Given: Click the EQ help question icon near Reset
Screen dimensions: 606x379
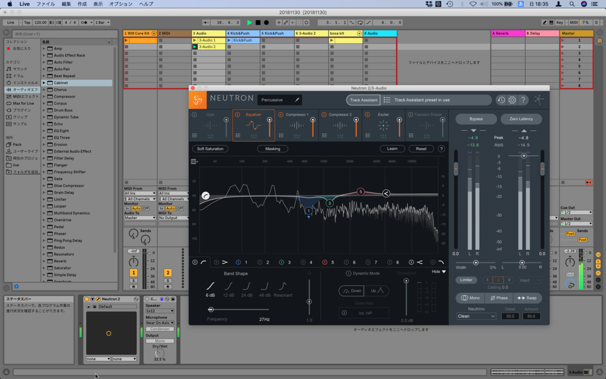Looking at the screenshot, I should tap(441, 149).
